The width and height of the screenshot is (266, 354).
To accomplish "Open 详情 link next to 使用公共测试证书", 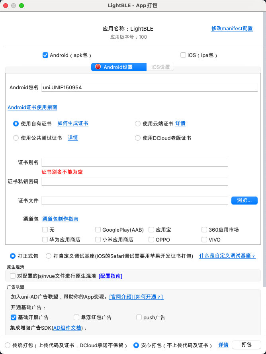I will (73, 138).
